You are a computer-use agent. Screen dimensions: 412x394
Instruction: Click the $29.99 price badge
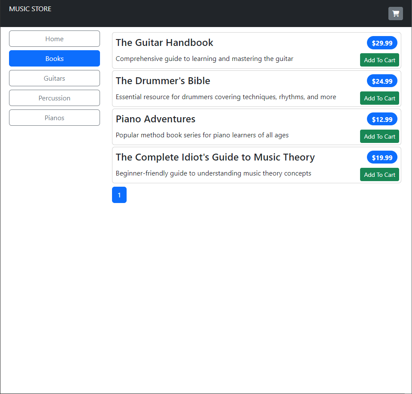coord(382,43)
